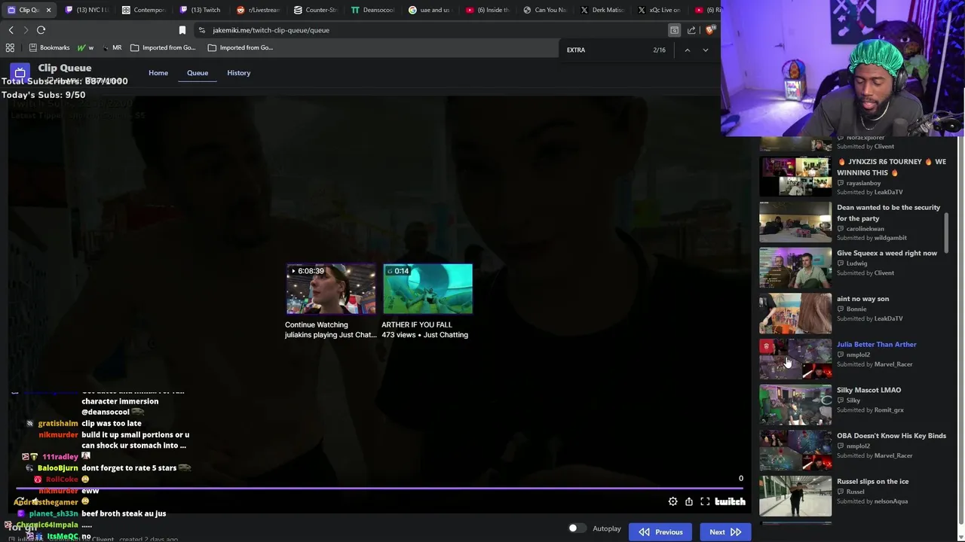The image size is (965, 542).
Task: Select OBA Doesn't Know His Key Binds clip
Action: click(x=852, y=451)
